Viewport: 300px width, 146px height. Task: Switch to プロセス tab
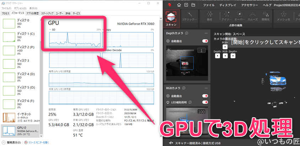point(5,13)
